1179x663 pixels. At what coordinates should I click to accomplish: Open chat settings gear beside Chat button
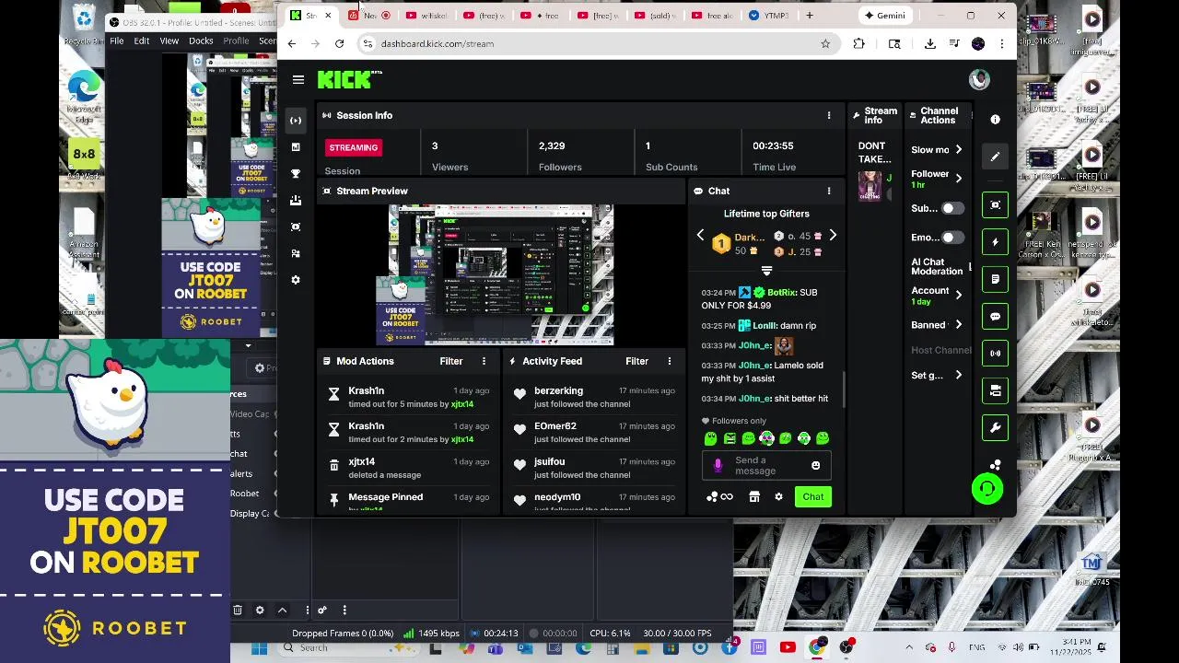click(x=778, y=497)
